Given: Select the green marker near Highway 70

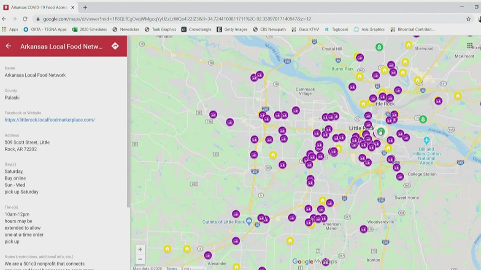Looking at the screenshot, I should tap(423, 119).
